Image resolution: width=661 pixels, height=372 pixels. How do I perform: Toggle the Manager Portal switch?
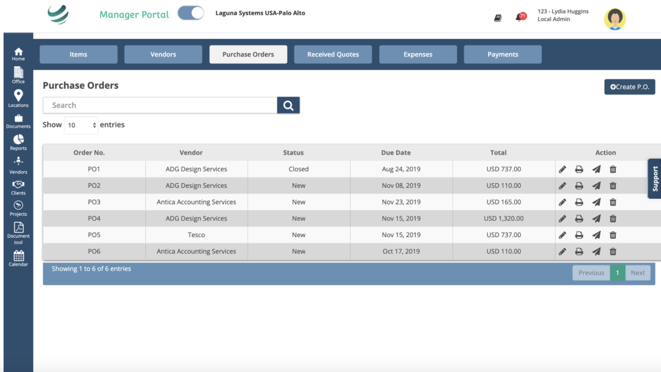coord(191,13)
